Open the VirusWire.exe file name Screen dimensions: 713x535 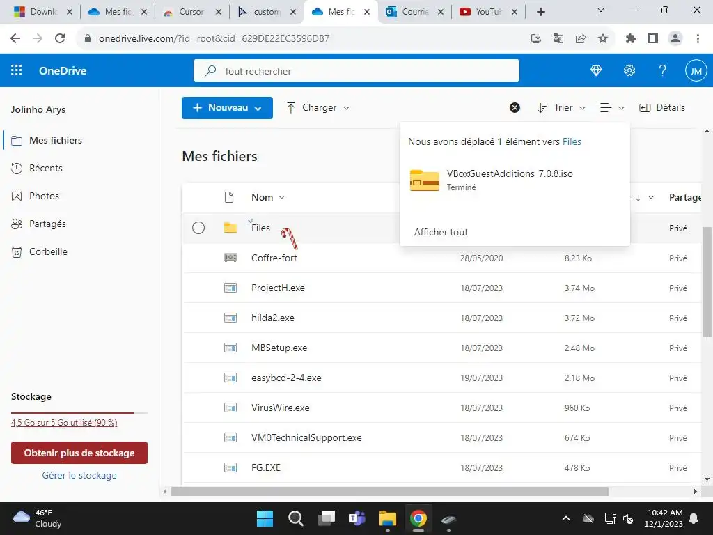[x=280, y=408]
